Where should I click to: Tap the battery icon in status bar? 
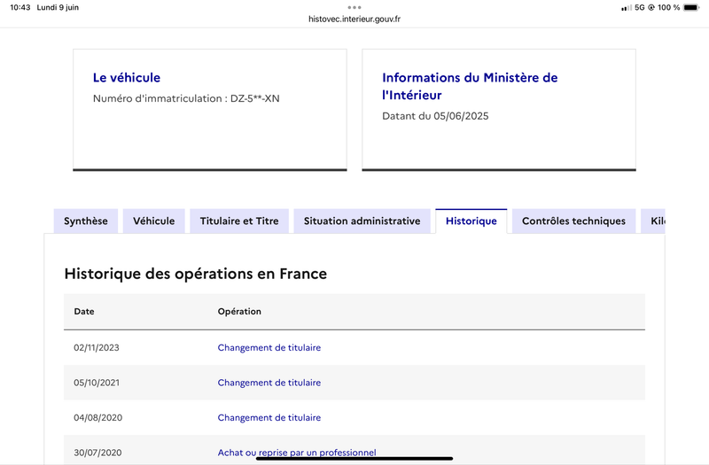[691, 7]
